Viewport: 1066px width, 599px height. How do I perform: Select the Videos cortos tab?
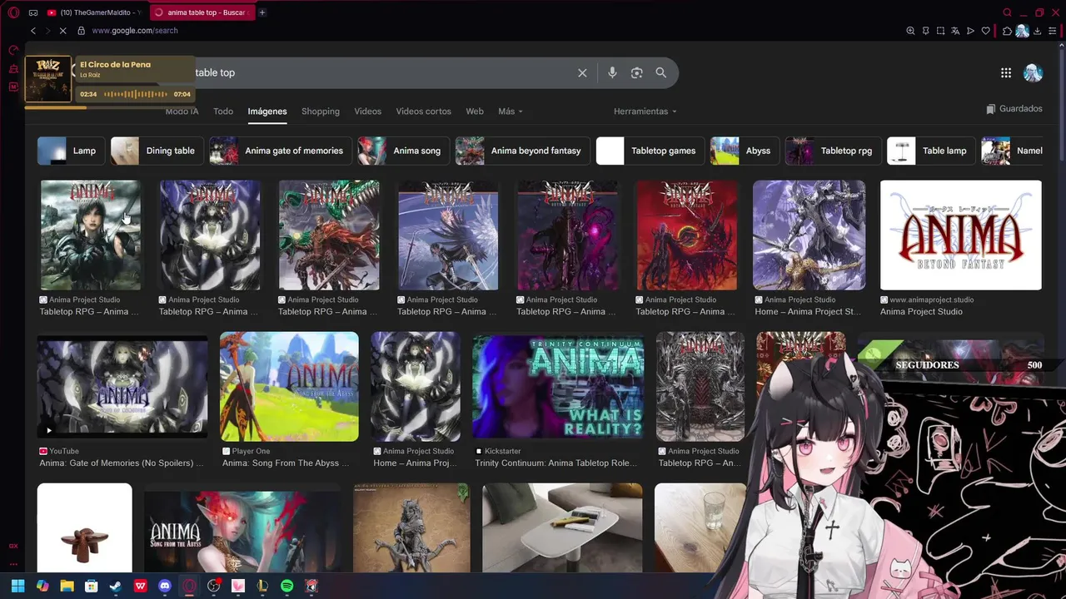(x=423, y=111)
